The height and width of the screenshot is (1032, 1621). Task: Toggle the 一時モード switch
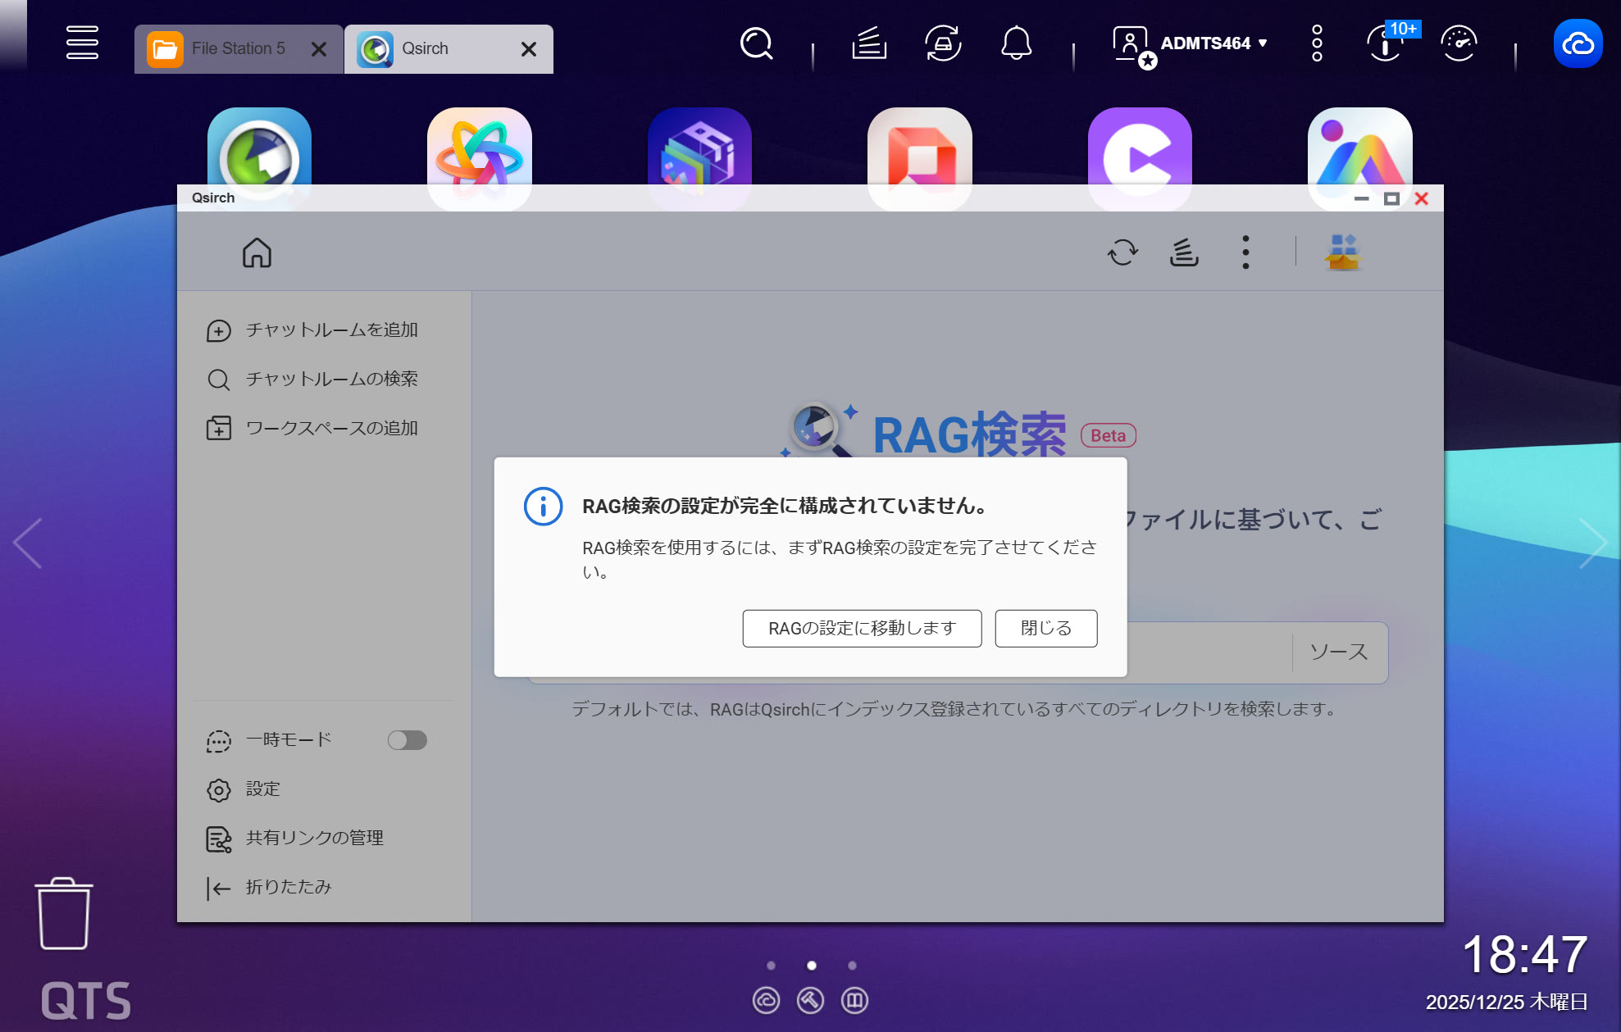(407, 740)
